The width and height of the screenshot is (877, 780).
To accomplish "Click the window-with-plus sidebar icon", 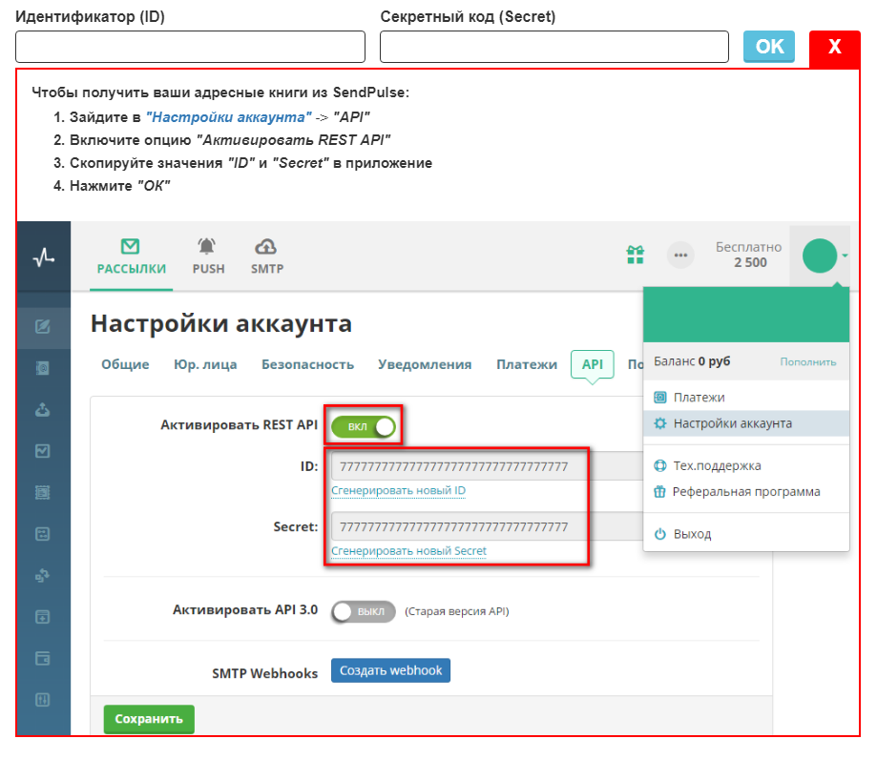I will click(x=43, y=617).
